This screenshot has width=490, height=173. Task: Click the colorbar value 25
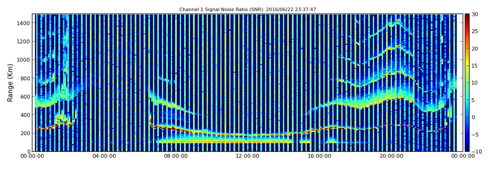[x=475, y=31]
